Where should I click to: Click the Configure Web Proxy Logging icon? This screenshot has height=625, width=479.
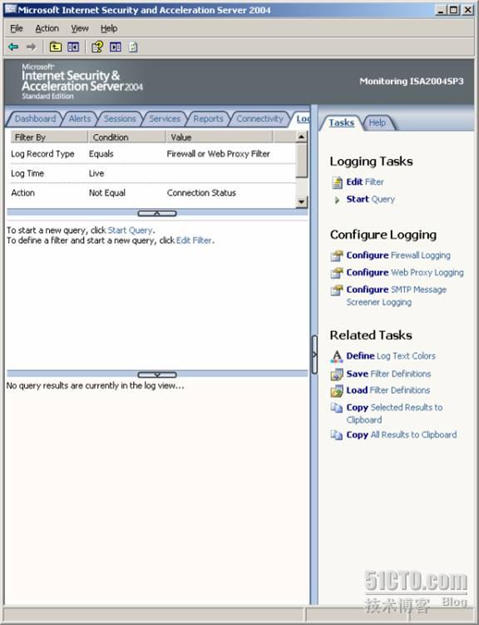[337, 273]
